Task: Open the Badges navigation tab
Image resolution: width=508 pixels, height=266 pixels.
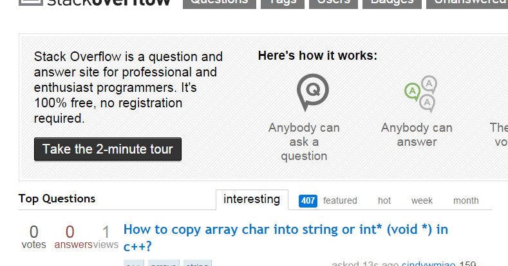Action: [x=392, y=4]
